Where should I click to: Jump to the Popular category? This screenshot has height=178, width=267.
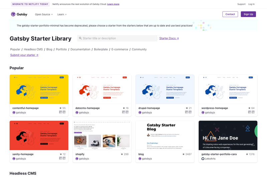tap(15, 49)
